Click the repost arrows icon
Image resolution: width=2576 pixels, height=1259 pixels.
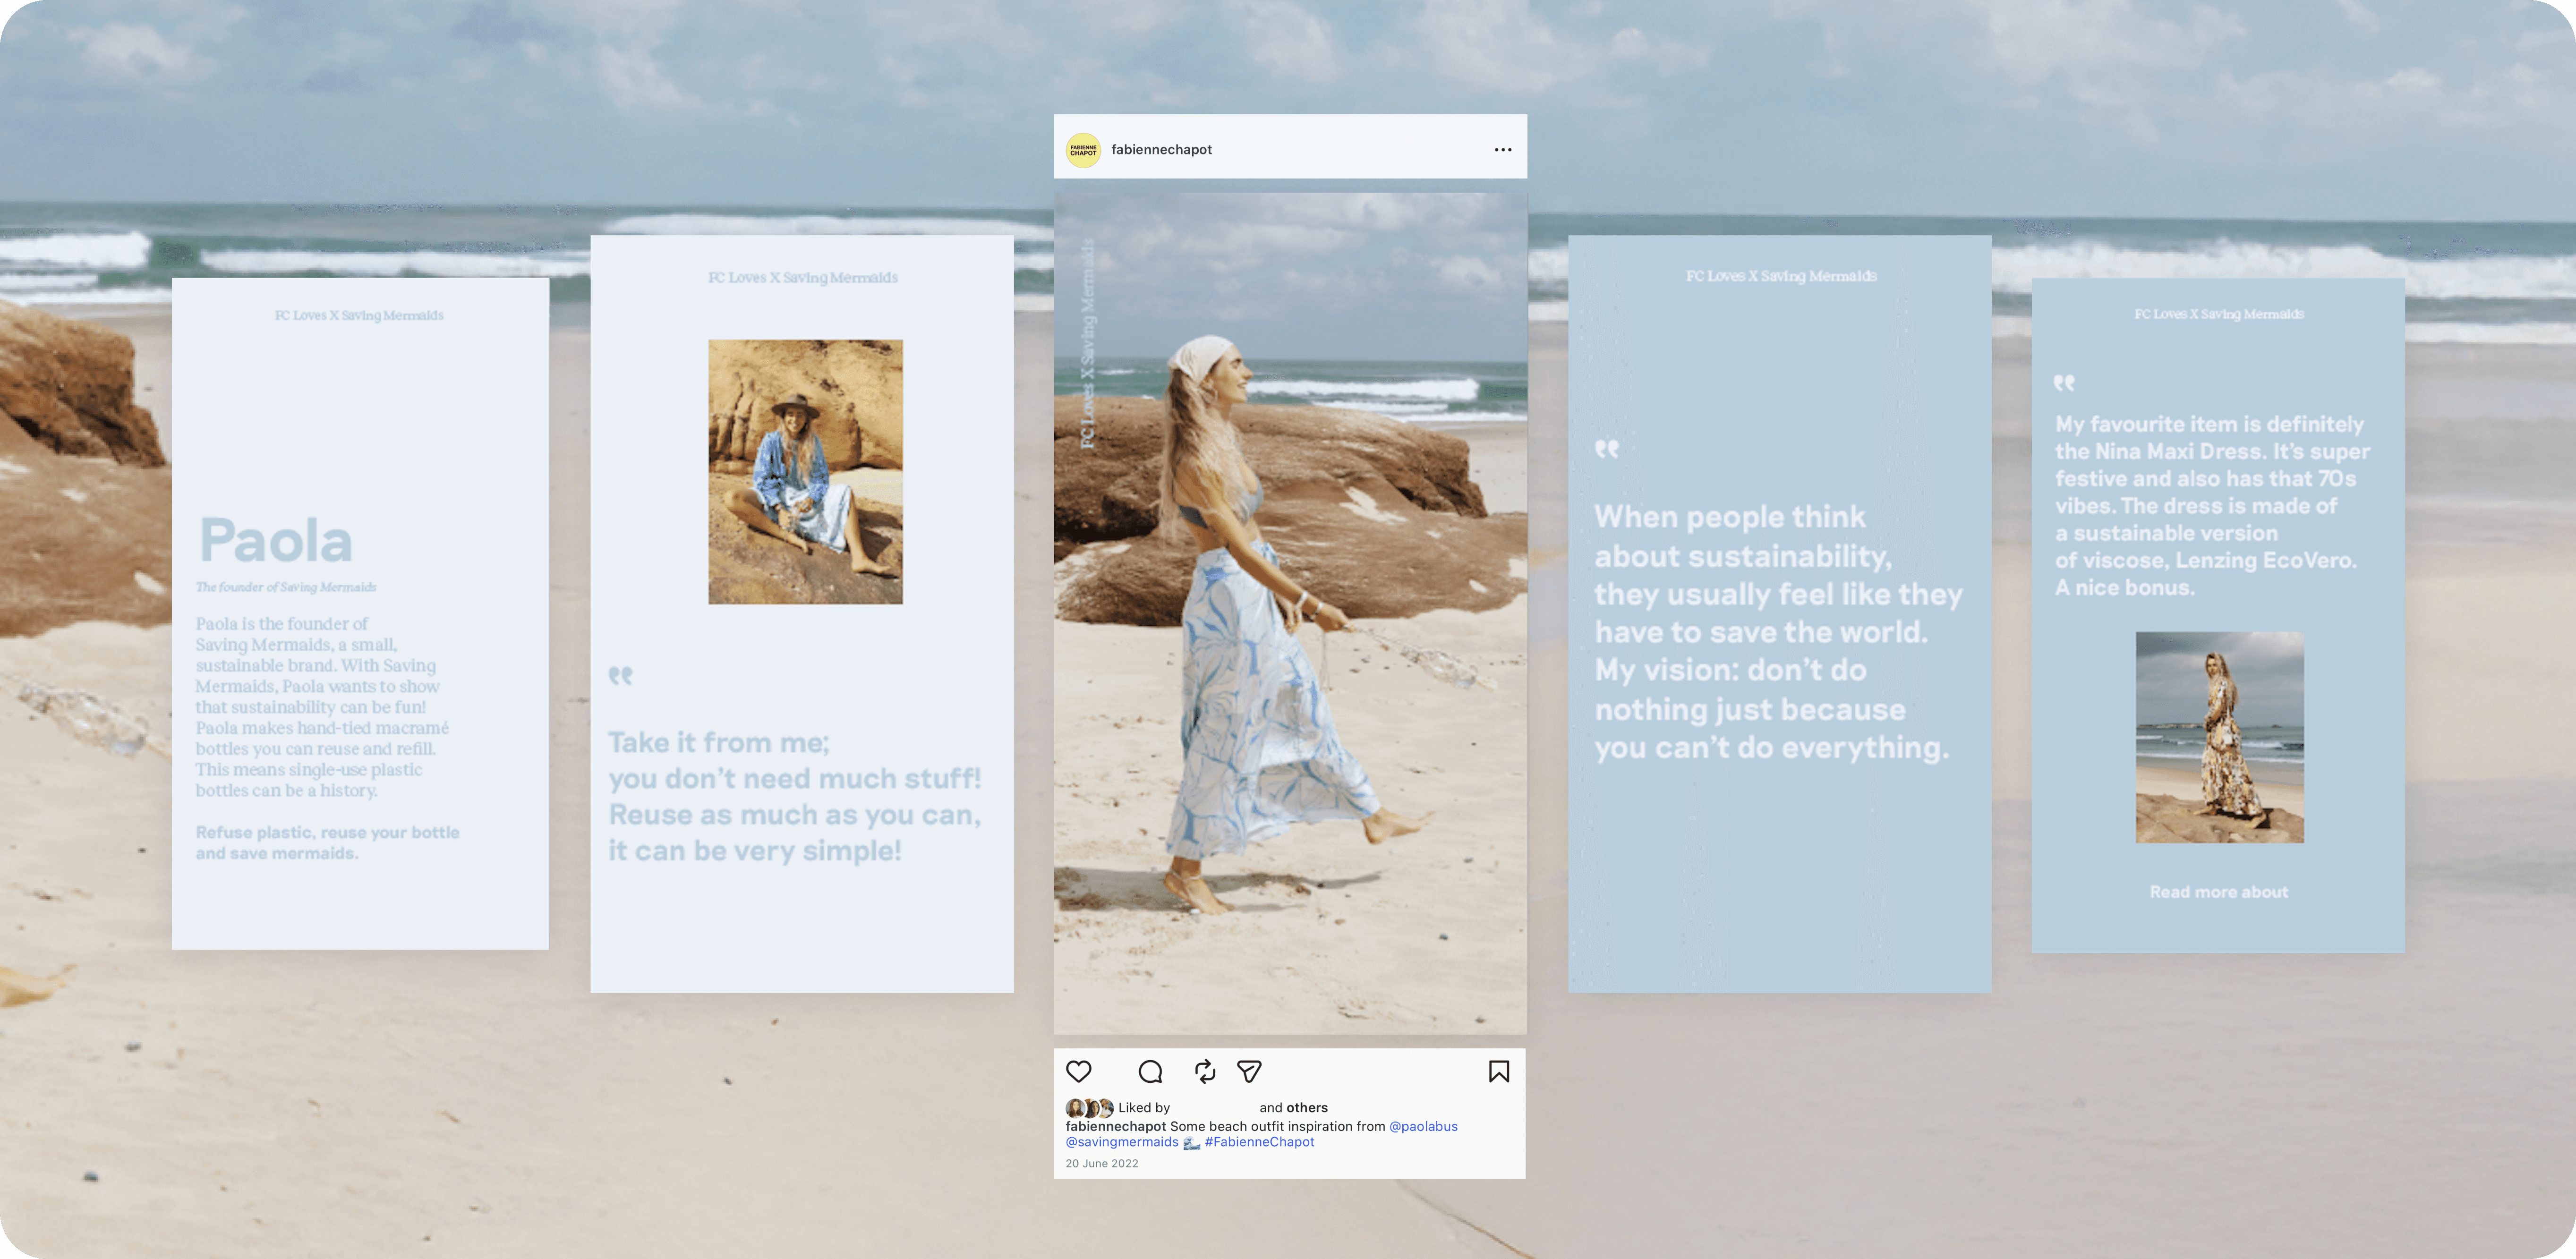1205,1071
